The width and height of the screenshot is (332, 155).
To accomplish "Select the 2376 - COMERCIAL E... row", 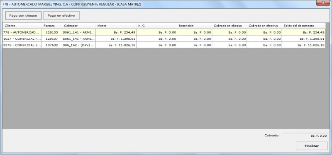I will click(x=164, y=45).
